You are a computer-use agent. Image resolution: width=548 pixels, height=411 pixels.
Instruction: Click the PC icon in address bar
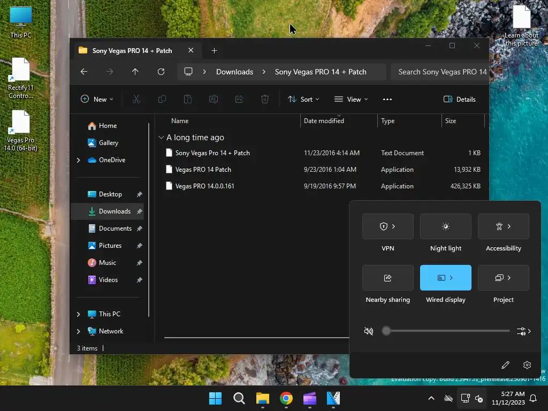(x=188, y=72)
